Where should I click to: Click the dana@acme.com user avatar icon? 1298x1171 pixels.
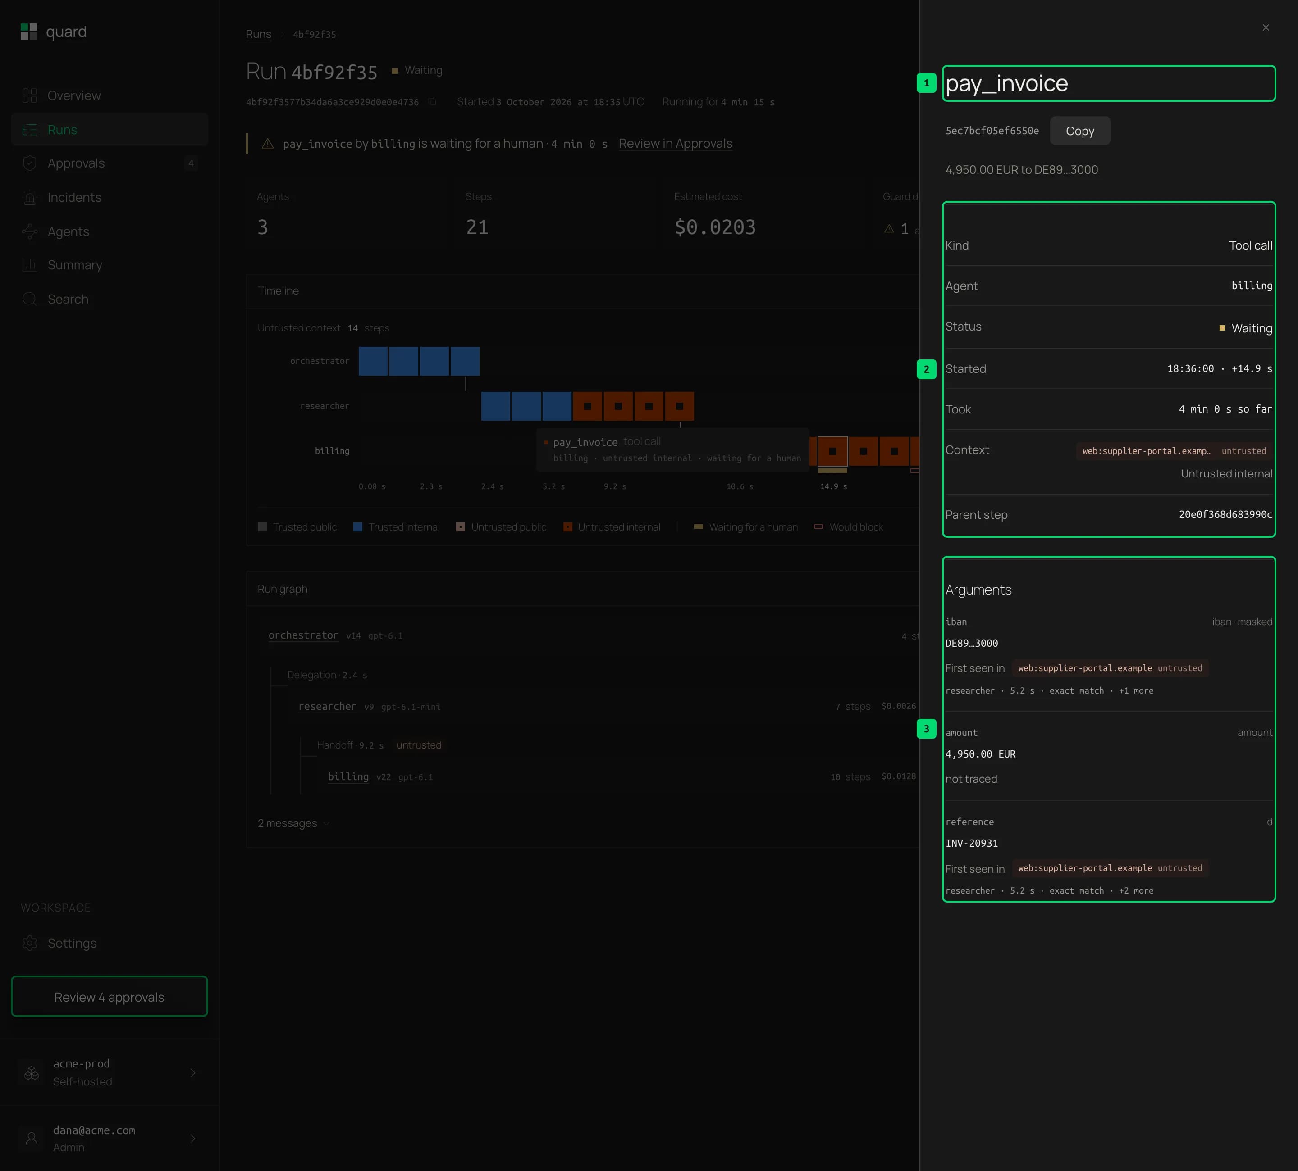pyautogui.click(x=32, y=1138)
